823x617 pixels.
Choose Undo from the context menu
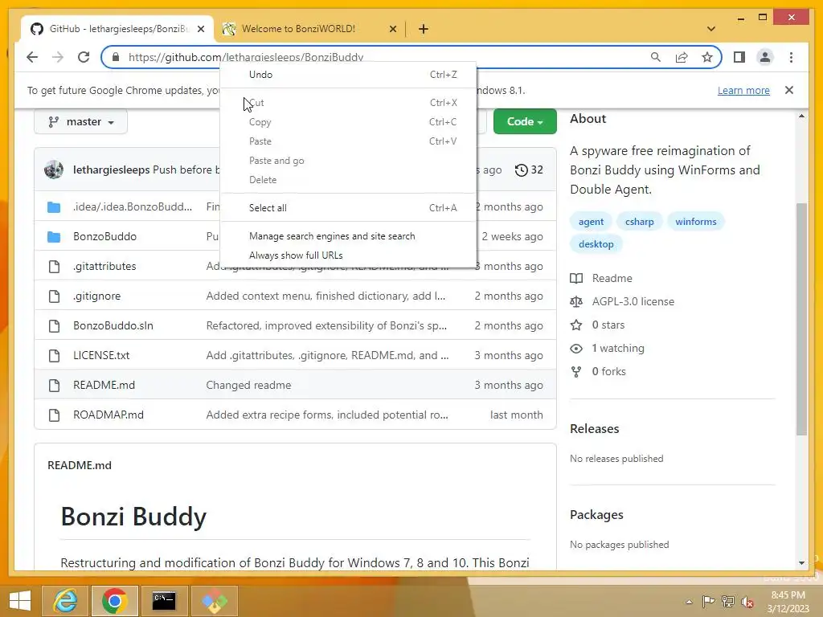(x=348, y=75)
